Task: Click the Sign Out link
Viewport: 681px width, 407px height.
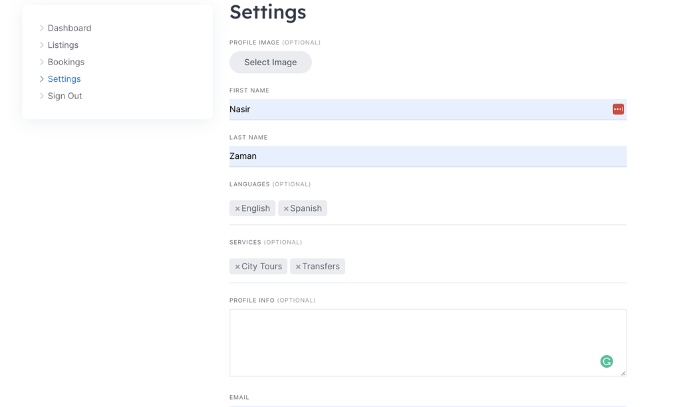Action: point(65,96)
